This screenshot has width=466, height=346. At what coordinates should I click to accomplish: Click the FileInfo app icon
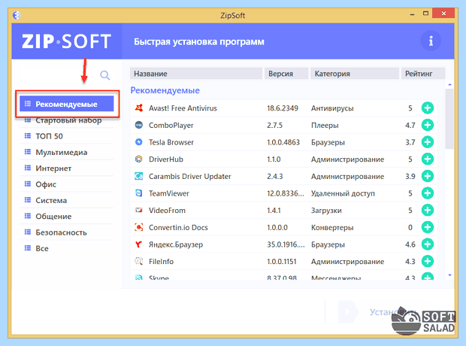pyautogui.click(x=139, y=261)
